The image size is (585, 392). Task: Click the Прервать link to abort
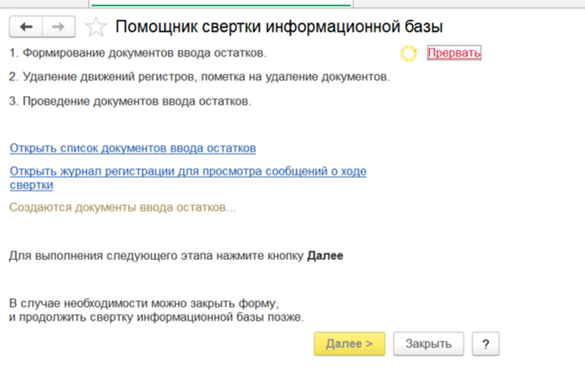(x=454, y=53)
